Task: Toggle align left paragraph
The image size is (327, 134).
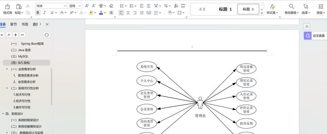Action: click(x=121, y=13)
